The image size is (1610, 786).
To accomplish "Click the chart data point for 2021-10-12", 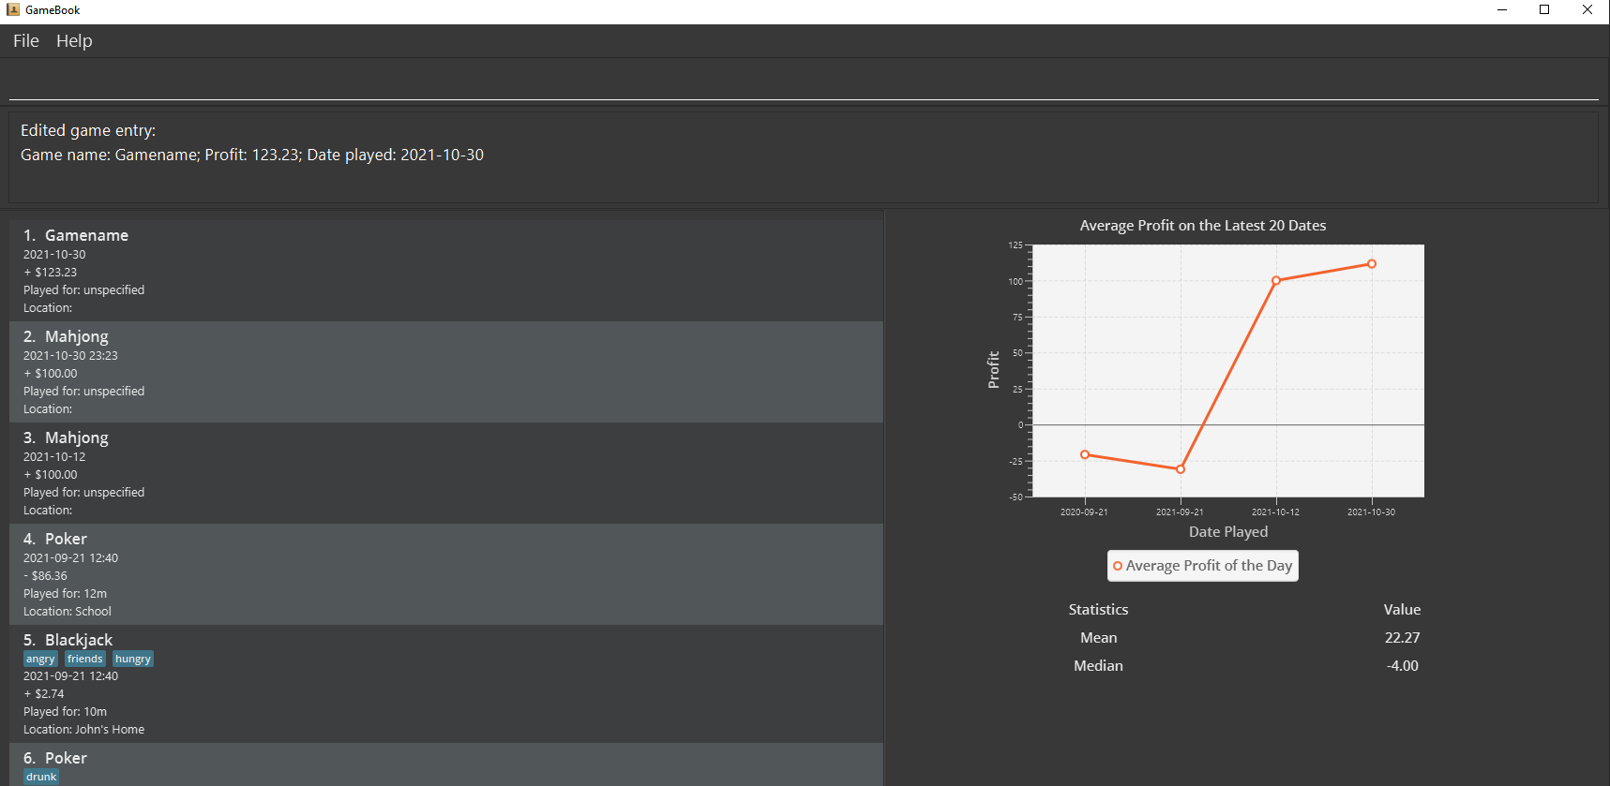I will click(x=1276, y=280).
